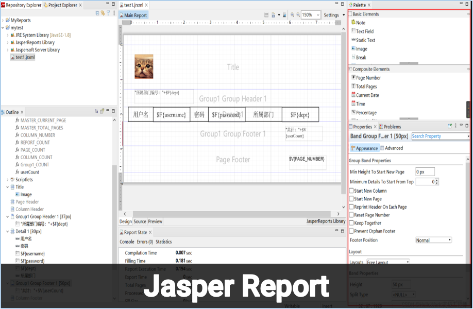Select the Current Date composite element
The height and width of the screenshot is (309, 473).
(x=367, y=95)
